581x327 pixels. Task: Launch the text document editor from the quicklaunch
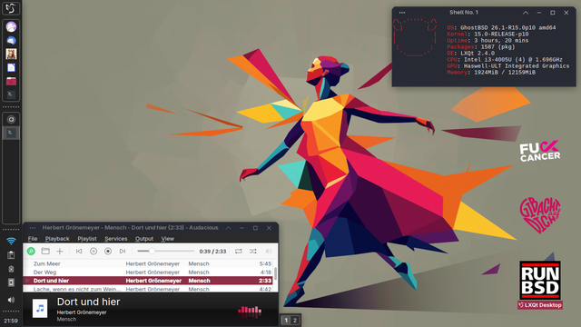click(11, 67)
